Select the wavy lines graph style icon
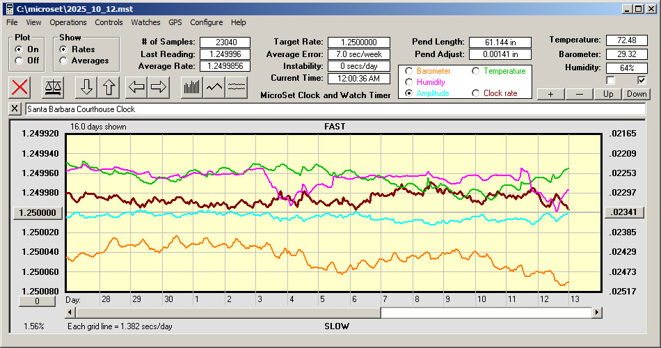The width and height of the screenshot is (661, 348). point(237,87)
